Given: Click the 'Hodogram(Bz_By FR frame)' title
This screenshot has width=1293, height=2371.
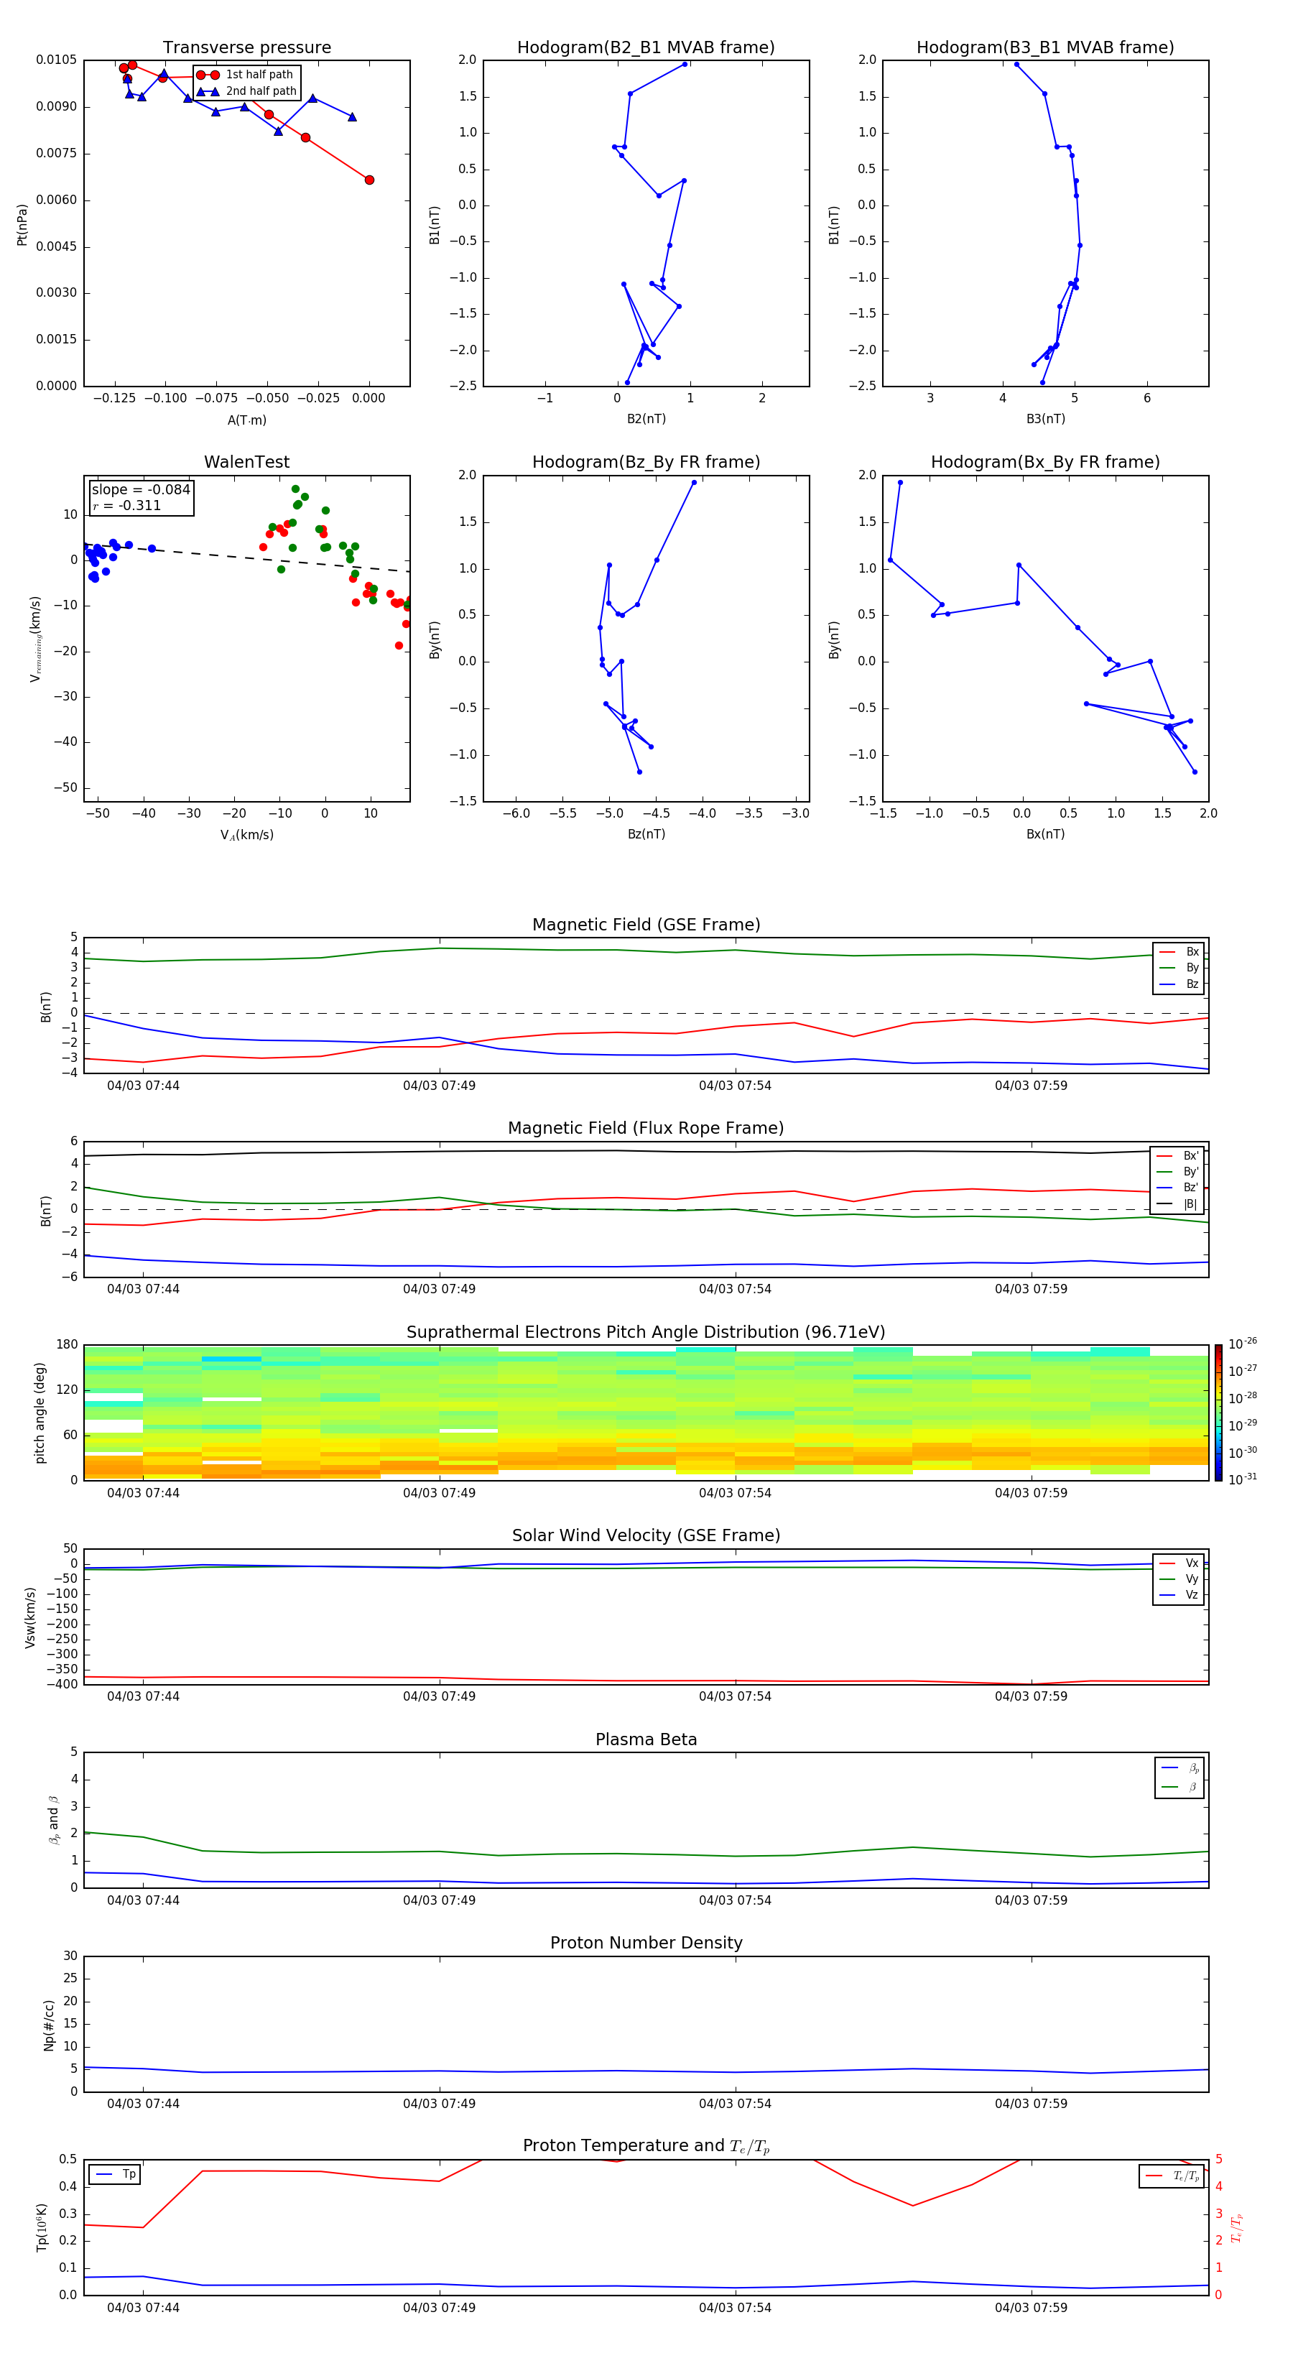Looking at the screenshot, I should 646,462.
